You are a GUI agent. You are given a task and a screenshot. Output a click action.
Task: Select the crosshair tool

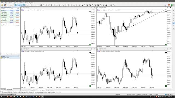(30, 5)
